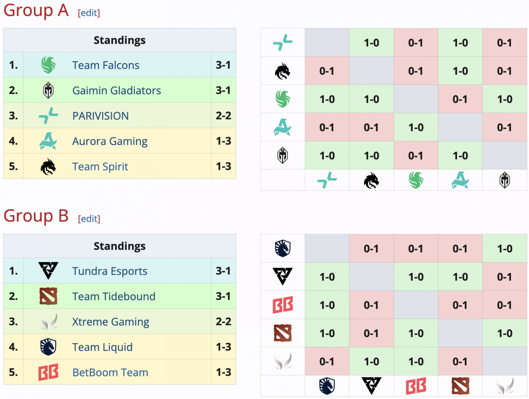Open the Team Falcons team page link
The image size is (529, 399).
[x=106, y=65]
